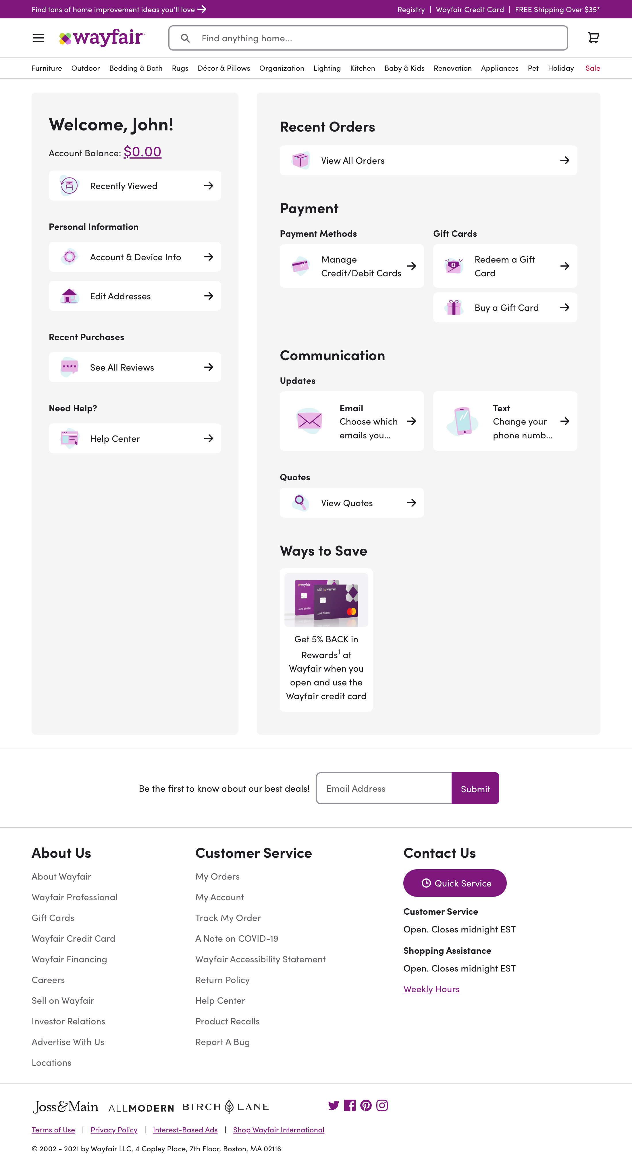Open Wayfair's Instagram page
This screenshot has height=1168, width=632.
pos(382,1105)
